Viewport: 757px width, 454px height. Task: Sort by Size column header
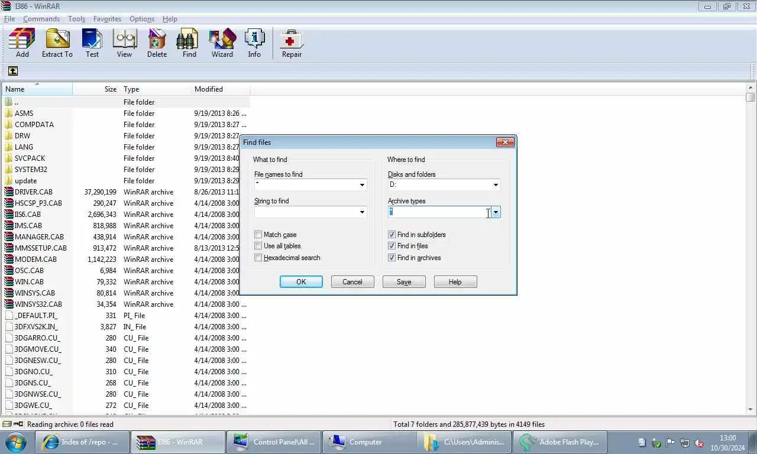96,89
